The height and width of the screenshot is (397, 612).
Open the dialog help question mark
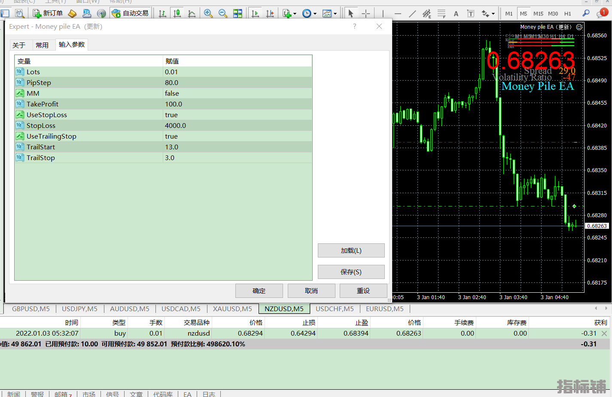(x=354, y=26)
